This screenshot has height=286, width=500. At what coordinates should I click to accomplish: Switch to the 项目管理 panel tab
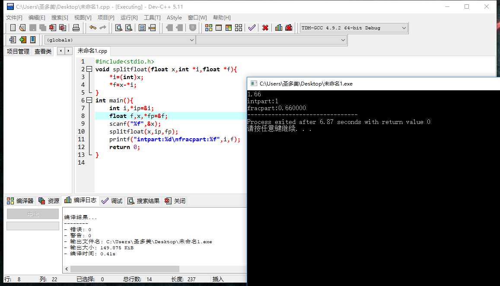point(18,51)
